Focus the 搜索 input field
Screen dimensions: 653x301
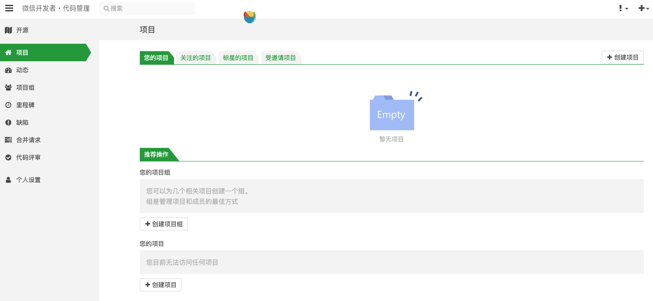pos(147,8)
